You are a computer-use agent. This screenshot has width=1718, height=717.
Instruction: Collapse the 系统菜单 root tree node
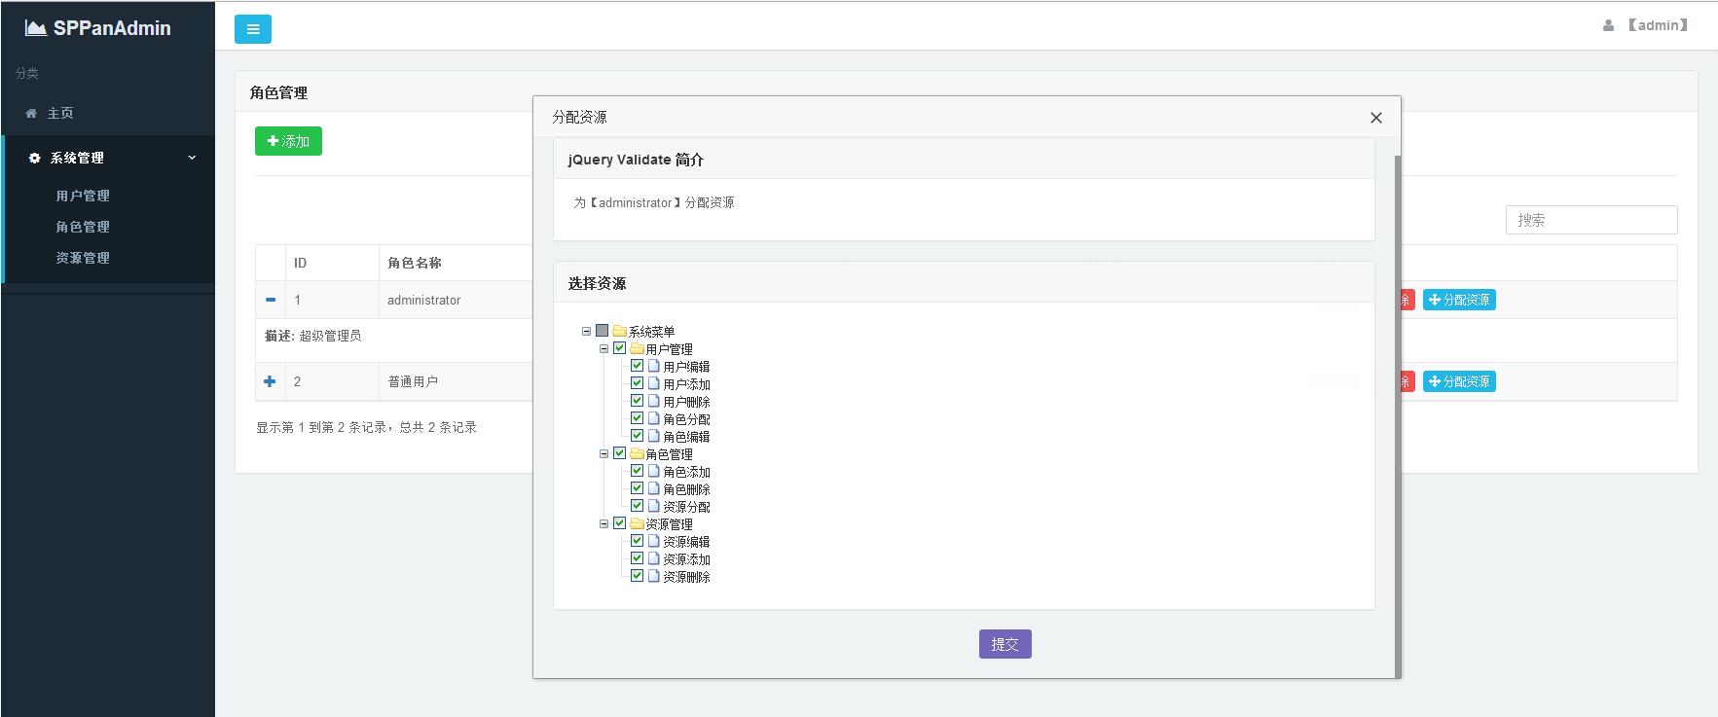point(586,331)
